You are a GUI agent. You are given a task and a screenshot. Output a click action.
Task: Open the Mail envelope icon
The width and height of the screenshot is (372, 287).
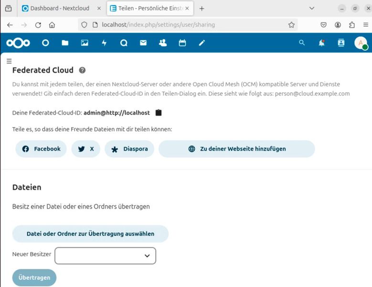point(143,43)
